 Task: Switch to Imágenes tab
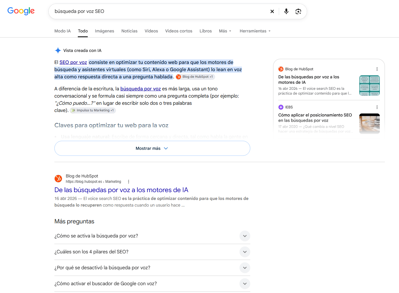105,31
